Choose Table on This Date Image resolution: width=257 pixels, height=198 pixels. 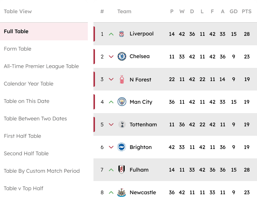tap(26, 101)
